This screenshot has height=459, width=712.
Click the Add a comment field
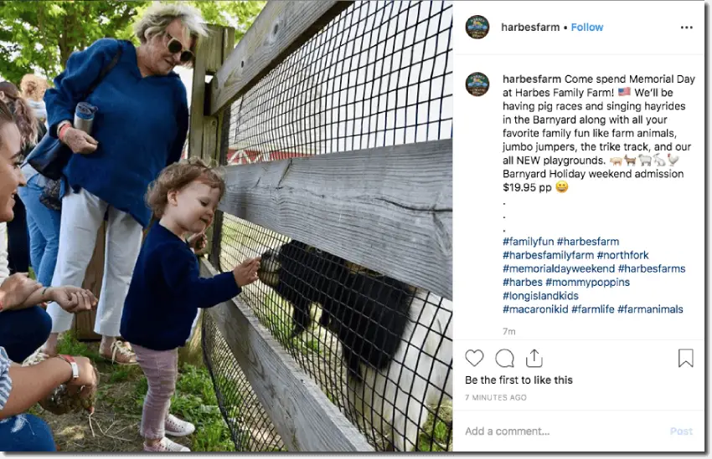(563, 431)
